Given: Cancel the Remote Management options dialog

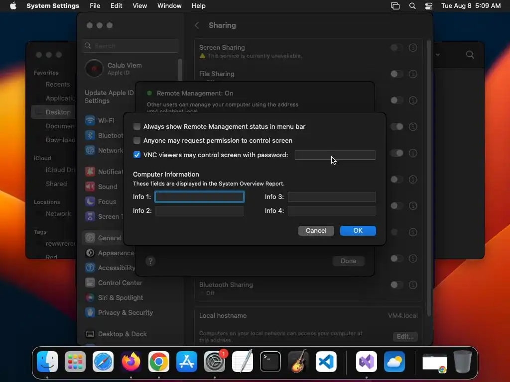Looking at the screenshot, I should pos(316,230).
